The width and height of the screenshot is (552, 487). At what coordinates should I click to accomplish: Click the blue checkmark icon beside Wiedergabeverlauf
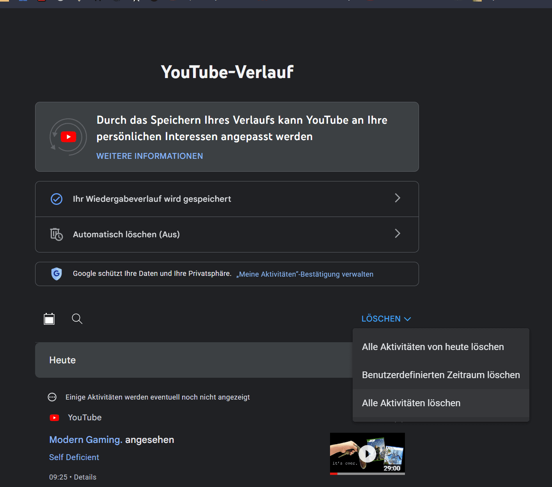tap(57, 199)
